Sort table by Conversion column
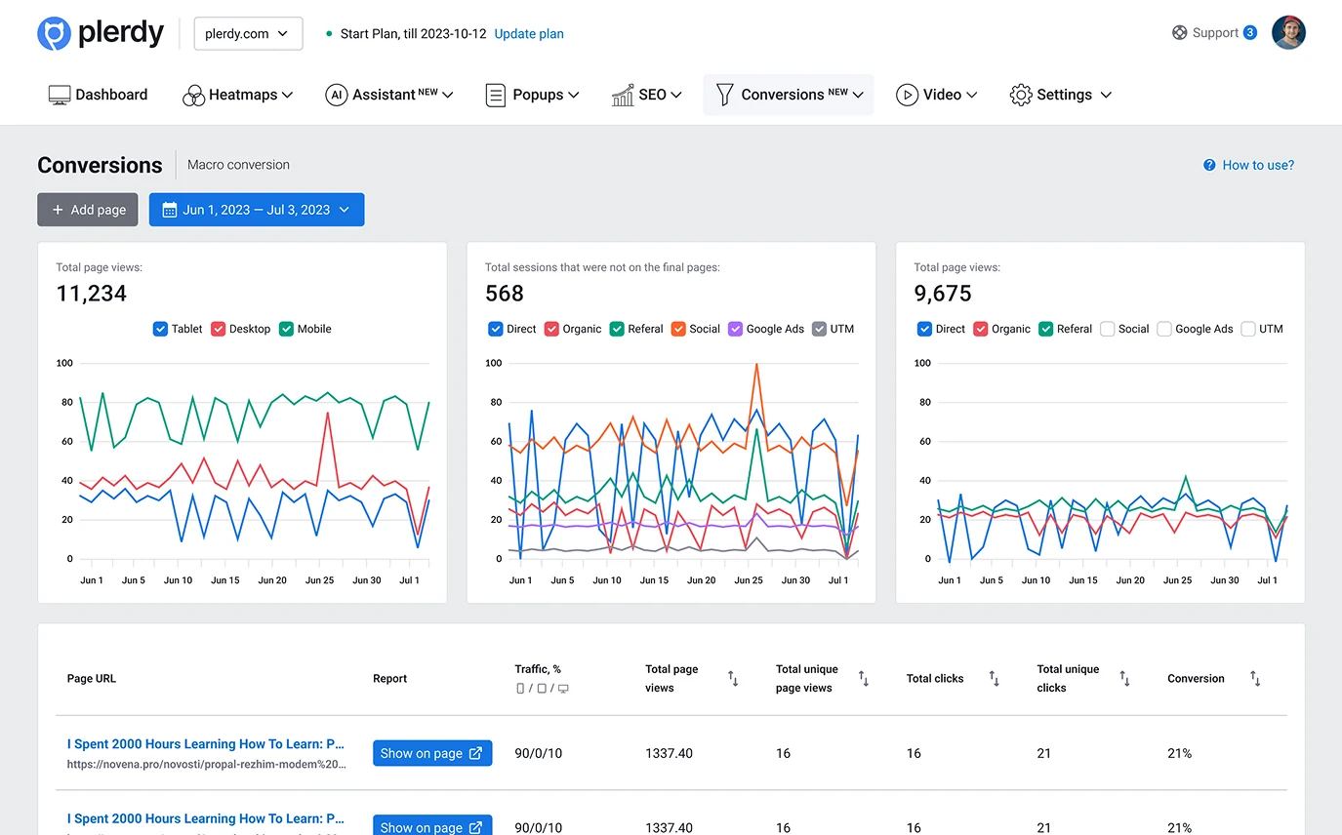The image size is (1342, 835). pyautogui.click(x=1255, y=678)
